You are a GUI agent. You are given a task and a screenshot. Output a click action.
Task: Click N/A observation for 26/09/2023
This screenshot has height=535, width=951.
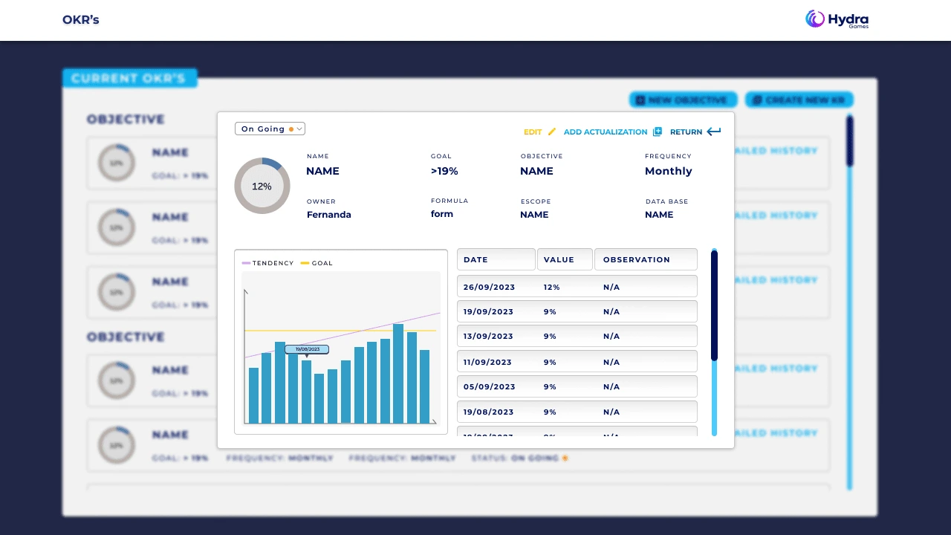click(x=611, y=287)
